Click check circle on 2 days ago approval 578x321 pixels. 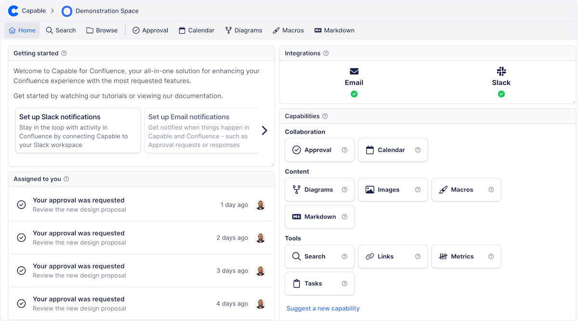[21, 238]
